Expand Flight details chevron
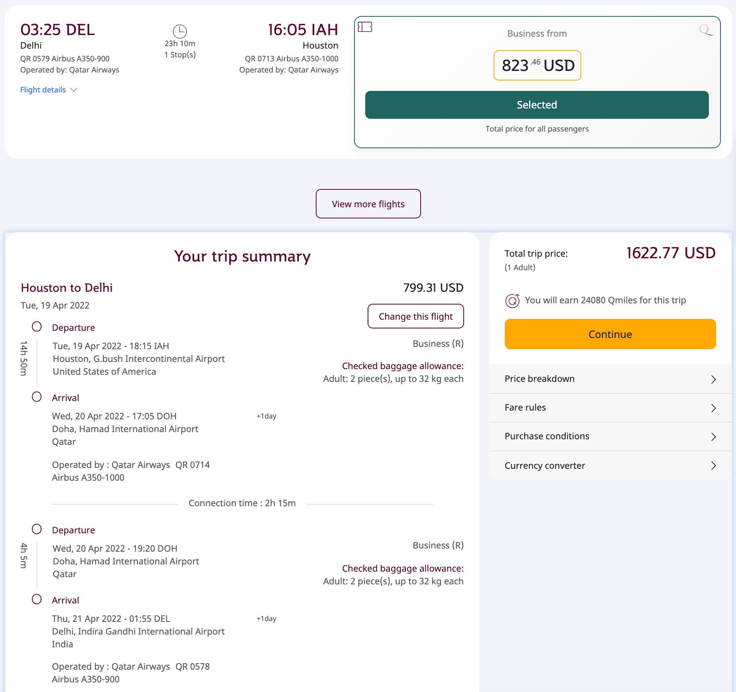 pos(74,90)
